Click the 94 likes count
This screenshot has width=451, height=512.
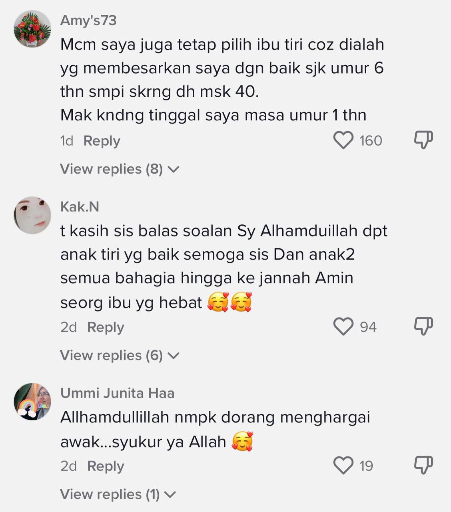(x=368, y=327)
